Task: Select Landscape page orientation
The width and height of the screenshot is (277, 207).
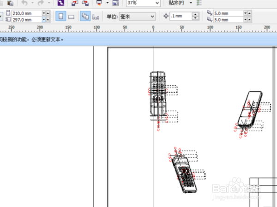Action: point(71,17)
